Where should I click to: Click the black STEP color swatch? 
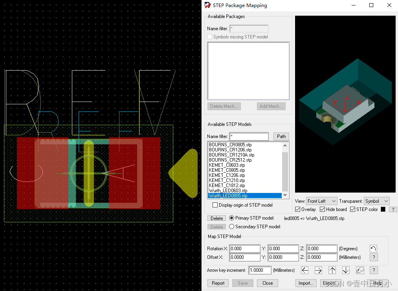point(383,209)
